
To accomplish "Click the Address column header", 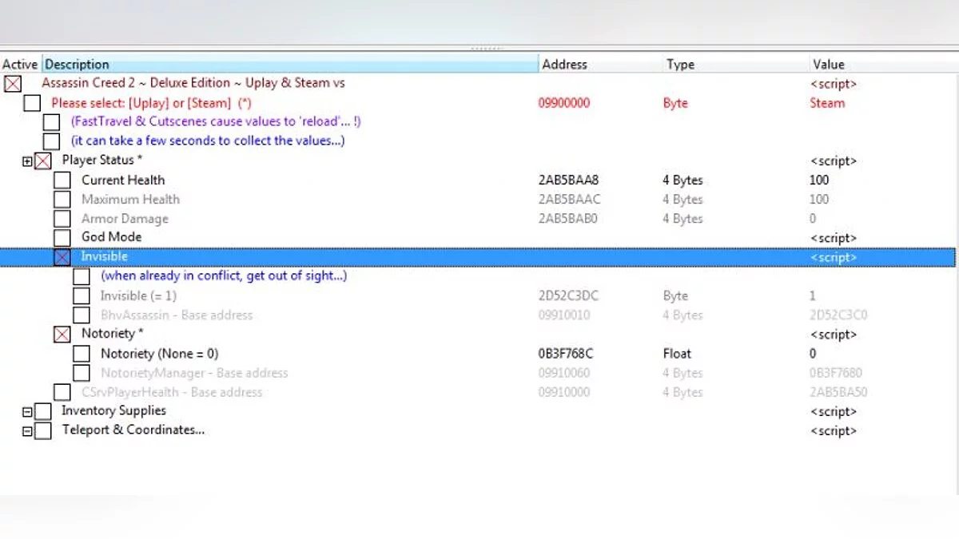I will click(564, 65).
